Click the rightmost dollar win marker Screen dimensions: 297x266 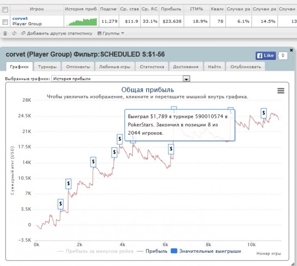[264, 112]
